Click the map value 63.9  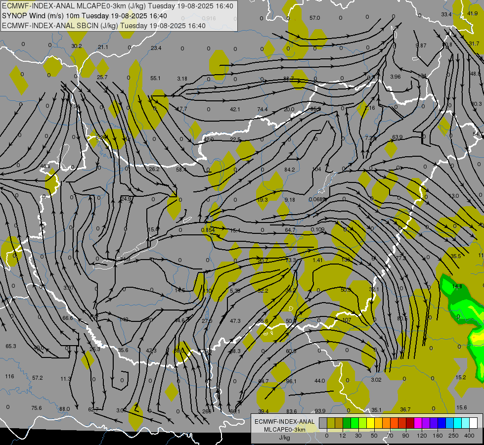(x=397, y=137)
